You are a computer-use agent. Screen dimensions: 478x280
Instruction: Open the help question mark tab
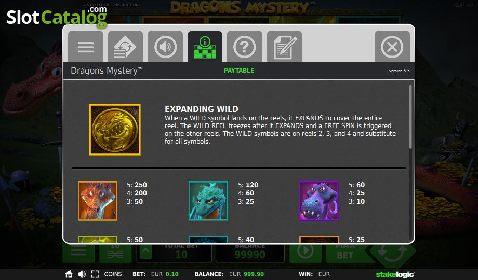(245, 47)
